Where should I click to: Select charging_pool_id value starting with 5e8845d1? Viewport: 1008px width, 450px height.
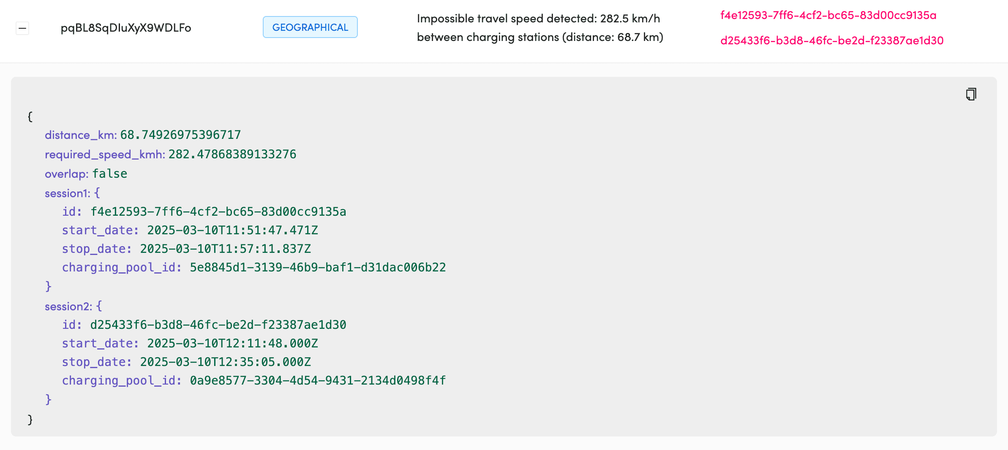(318, 268)
